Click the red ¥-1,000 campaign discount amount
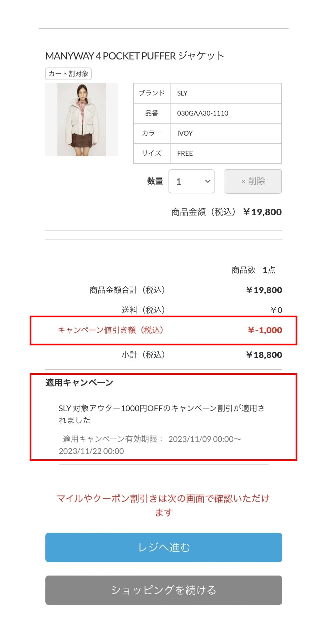Screen dimensions: 327x638 pyautogui.click(x=265, y=330)
